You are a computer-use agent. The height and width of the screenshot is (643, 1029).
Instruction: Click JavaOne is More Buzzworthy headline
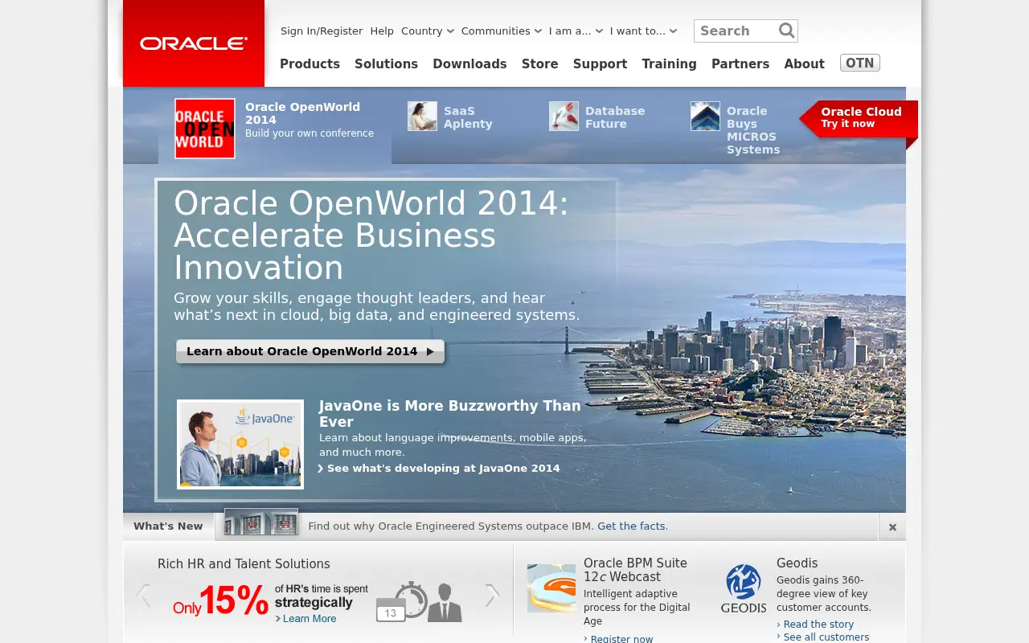[x=449, y=413]
